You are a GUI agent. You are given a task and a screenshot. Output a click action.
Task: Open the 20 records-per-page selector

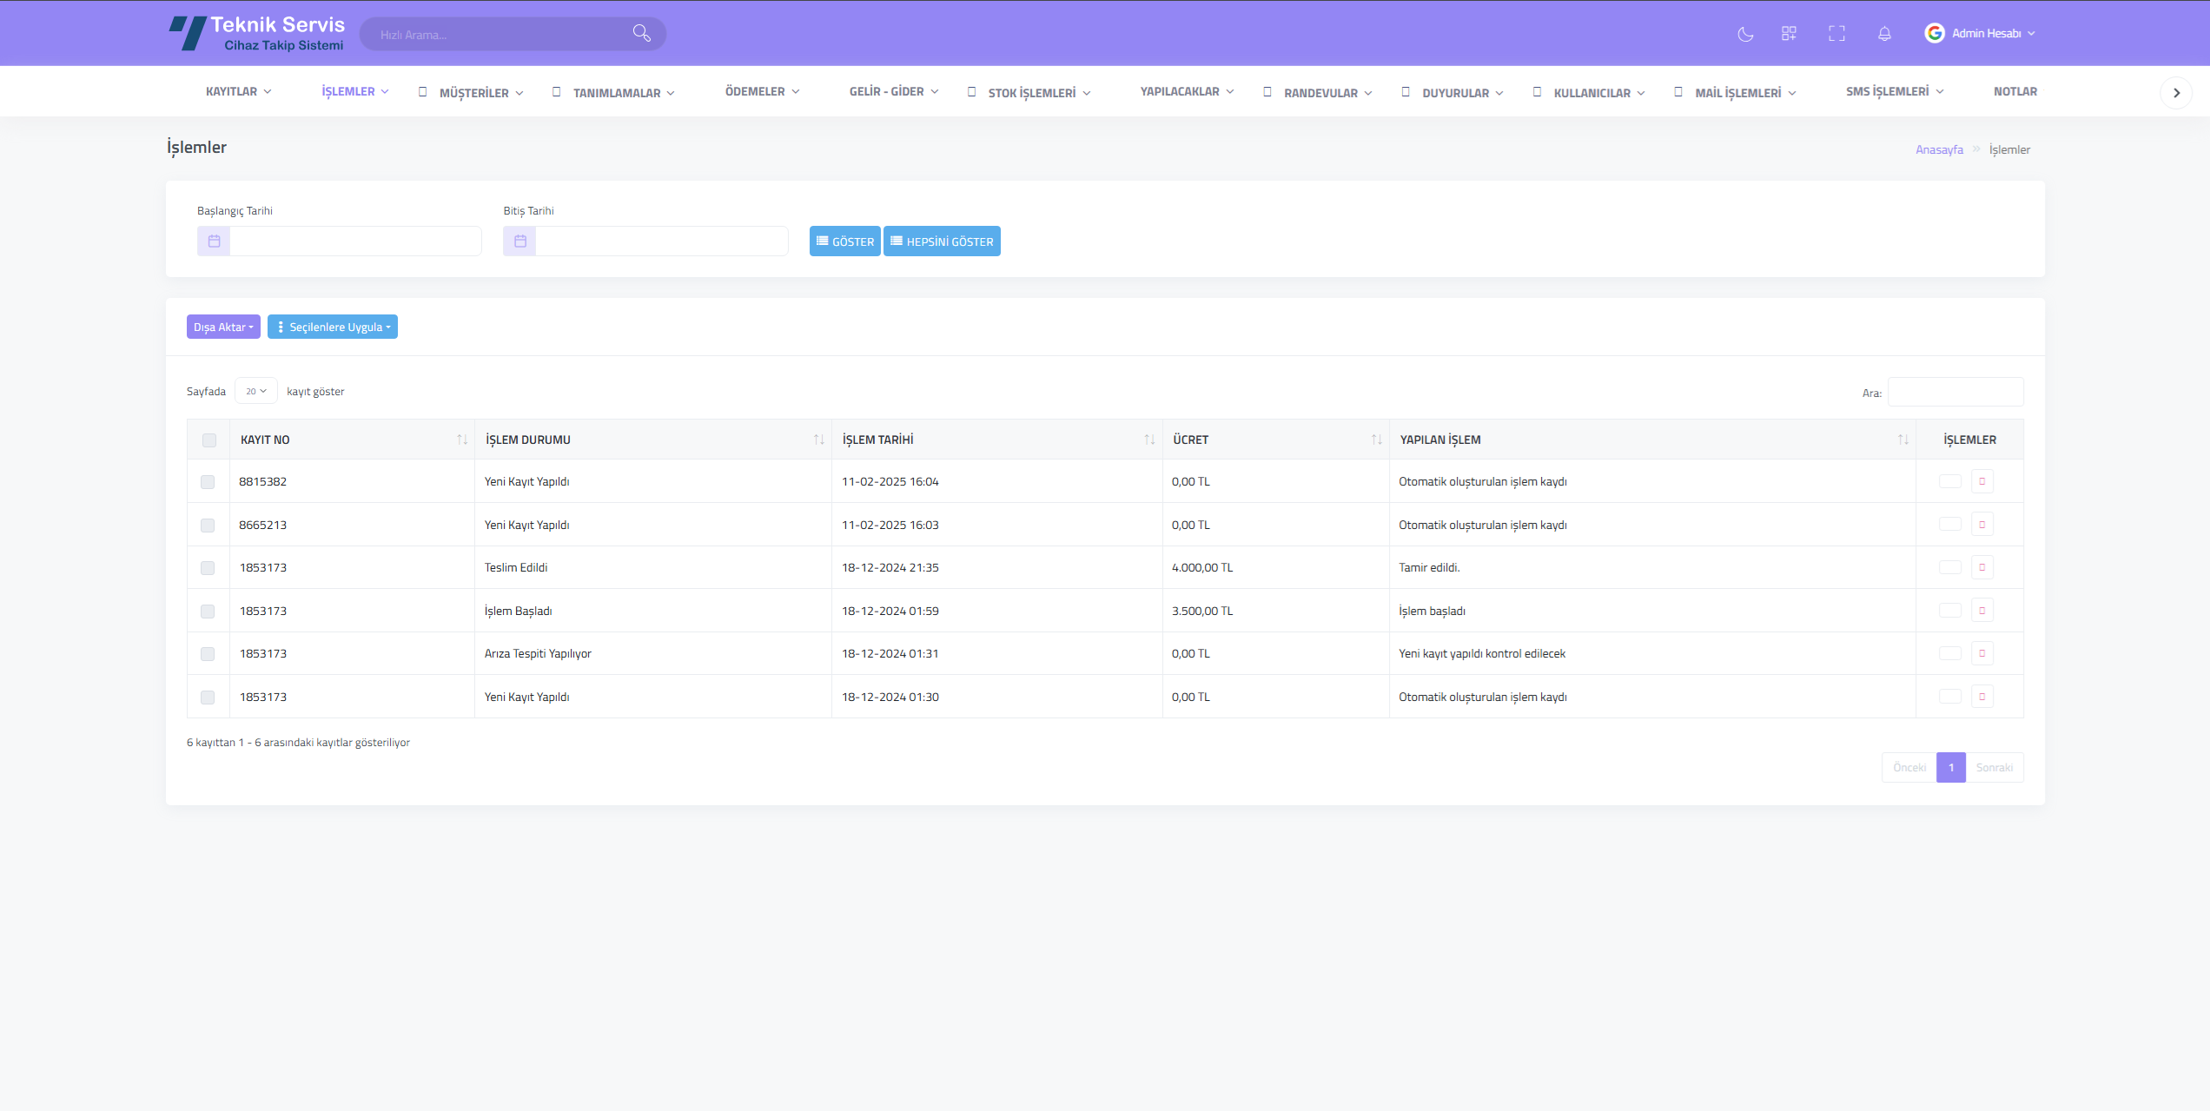255,392
